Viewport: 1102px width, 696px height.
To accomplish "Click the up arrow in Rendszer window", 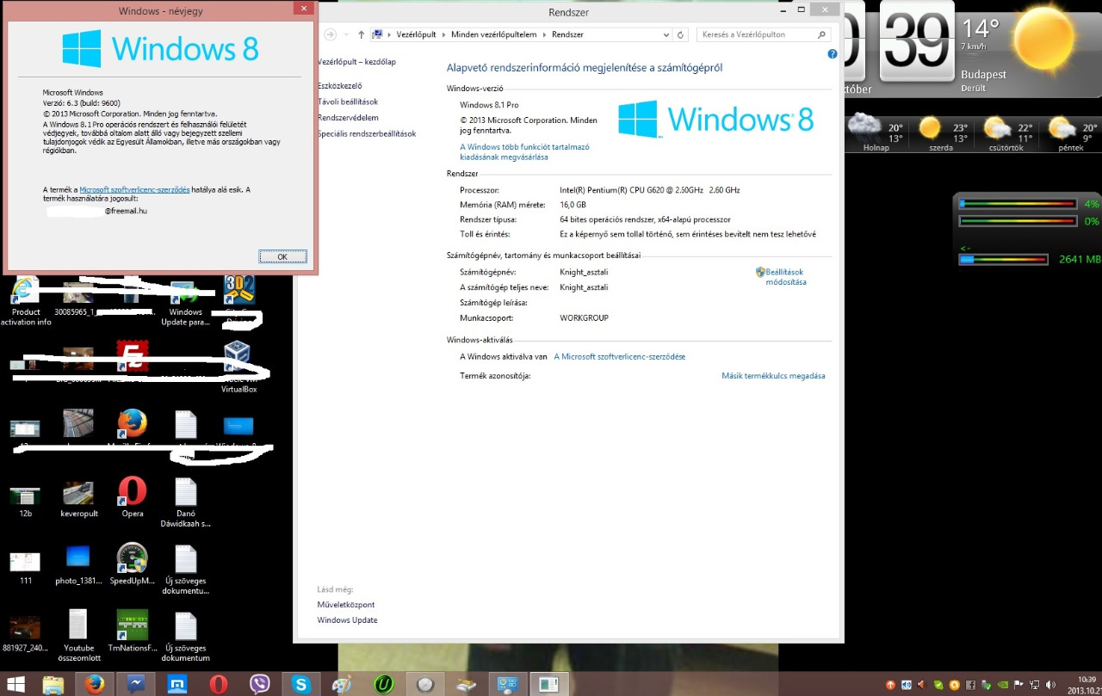I will pyautogui.click(x=361, y=34).
